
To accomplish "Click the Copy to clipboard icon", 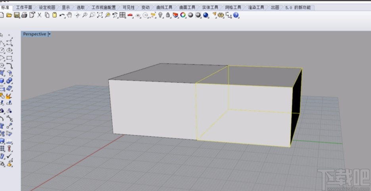I will click(47, 15).
